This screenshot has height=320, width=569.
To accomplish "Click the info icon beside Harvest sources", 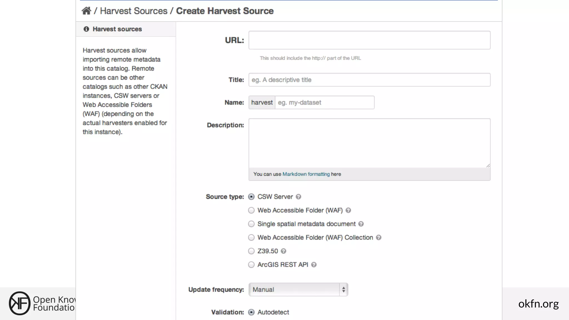I will click(x=86, y=29).
